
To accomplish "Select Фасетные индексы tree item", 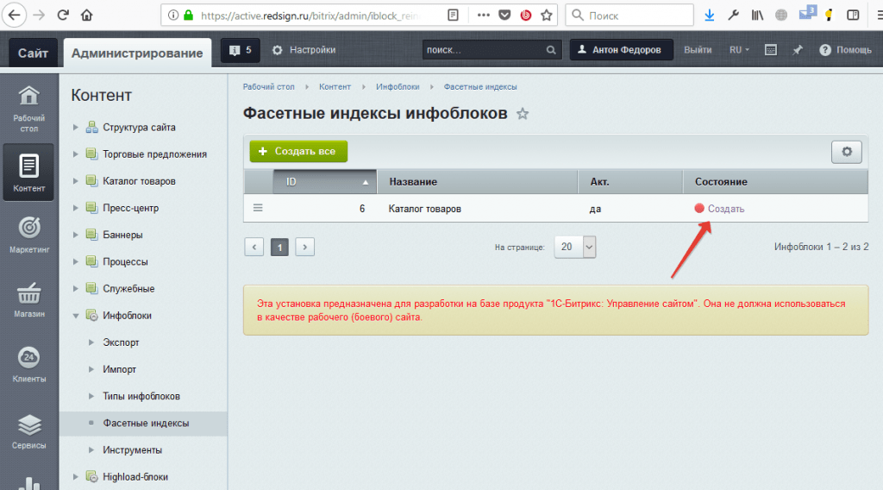I will 146,423.
